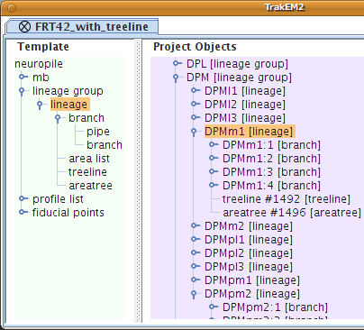364x330 pixels.
Task: Select DPM [lineage group] object
Action: (x=239, y=78)
